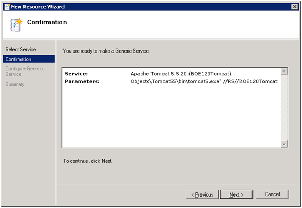This screenshot has width=302, height=208.
Task: Select the Apache Tomcat 5.5.20 service value
Action: pyautogui.click(x=181, y=74)
